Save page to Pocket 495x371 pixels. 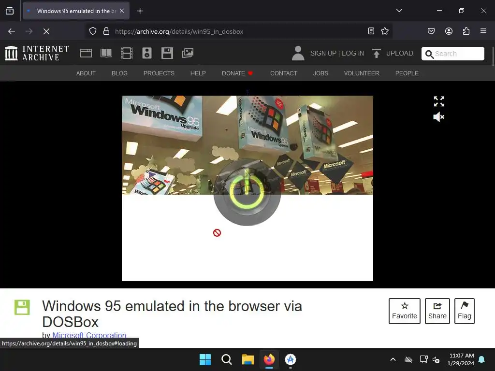[431, 31]
